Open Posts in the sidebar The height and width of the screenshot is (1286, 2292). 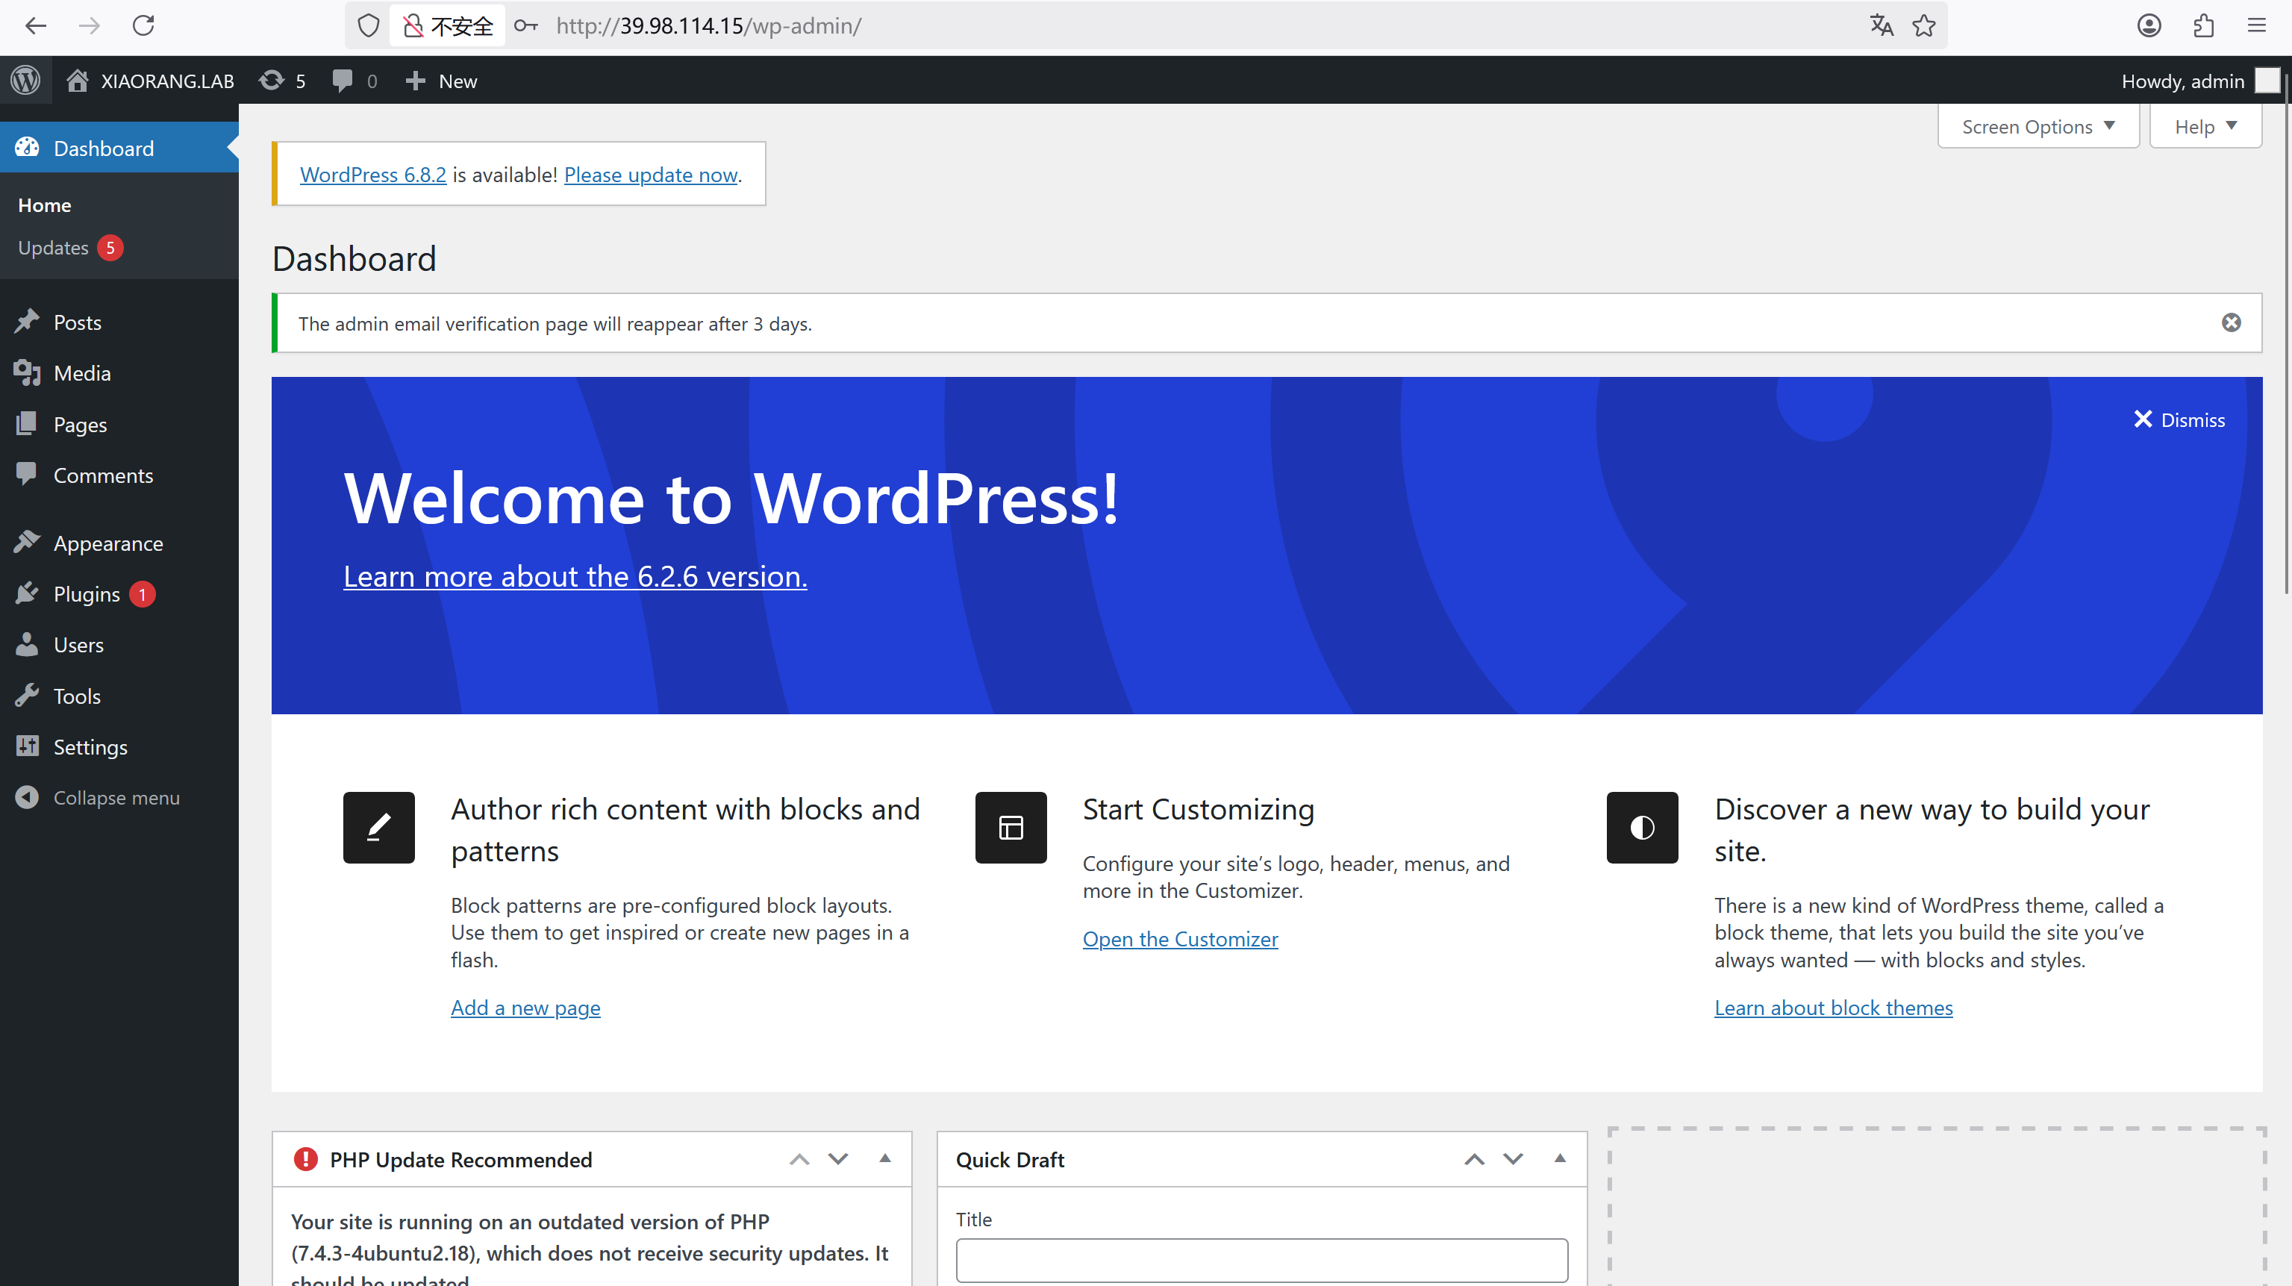coord(119,322)
